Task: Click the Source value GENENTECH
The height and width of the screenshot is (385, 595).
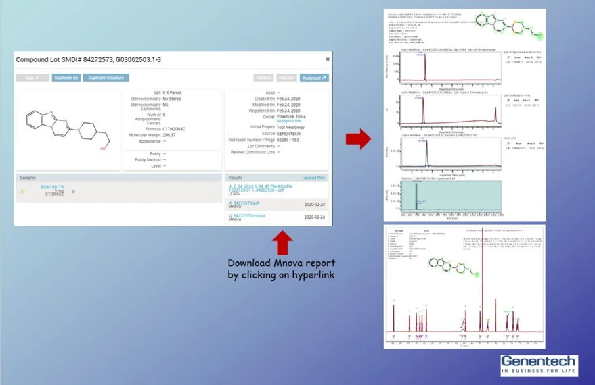Action: point(288,134)
